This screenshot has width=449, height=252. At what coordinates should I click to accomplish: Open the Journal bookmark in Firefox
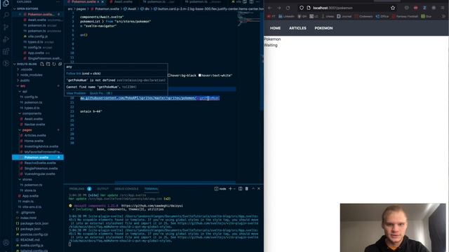[x=344, y=16]
